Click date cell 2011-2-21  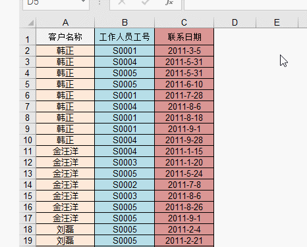(x=184, y=240)
